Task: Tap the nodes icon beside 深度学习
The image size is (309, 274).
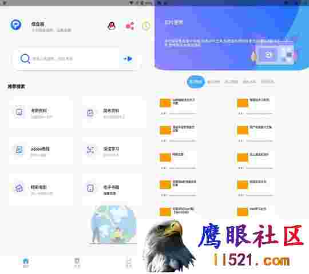Action: tap(90, 150)
